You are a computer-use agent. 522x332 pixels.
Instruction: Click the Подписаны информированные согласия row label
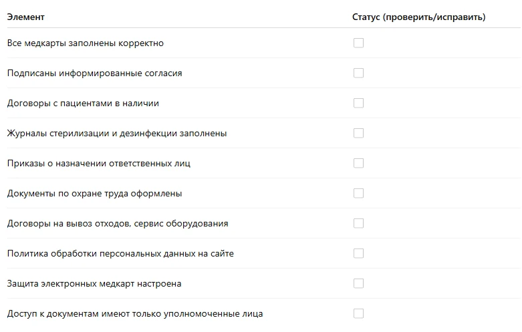[x=94, y=73]
